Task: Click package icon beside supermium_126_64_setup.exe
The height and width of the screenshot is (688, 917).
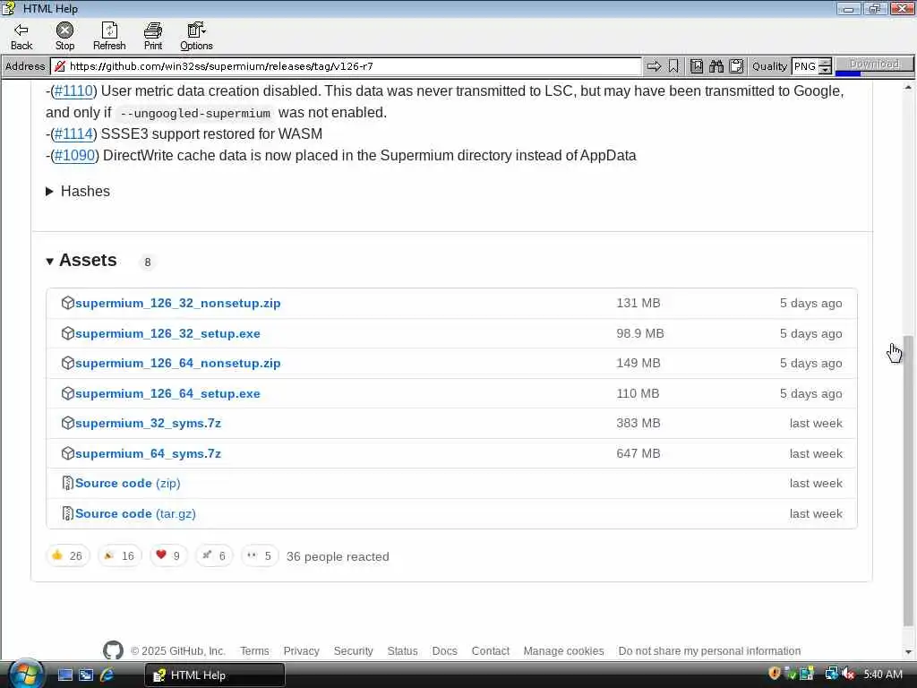Action: (68, 393)
